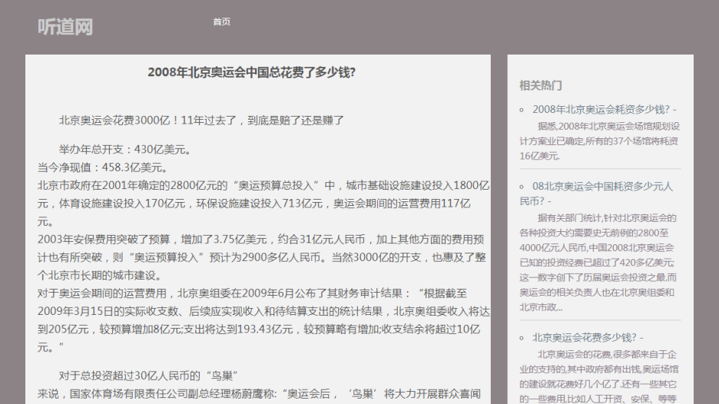The width and height of the screenshot is (719, 404).
Task: Click the paragraph starting 北京市政府在2001年确定的2800亿元
Action: [x=263, y=203]
